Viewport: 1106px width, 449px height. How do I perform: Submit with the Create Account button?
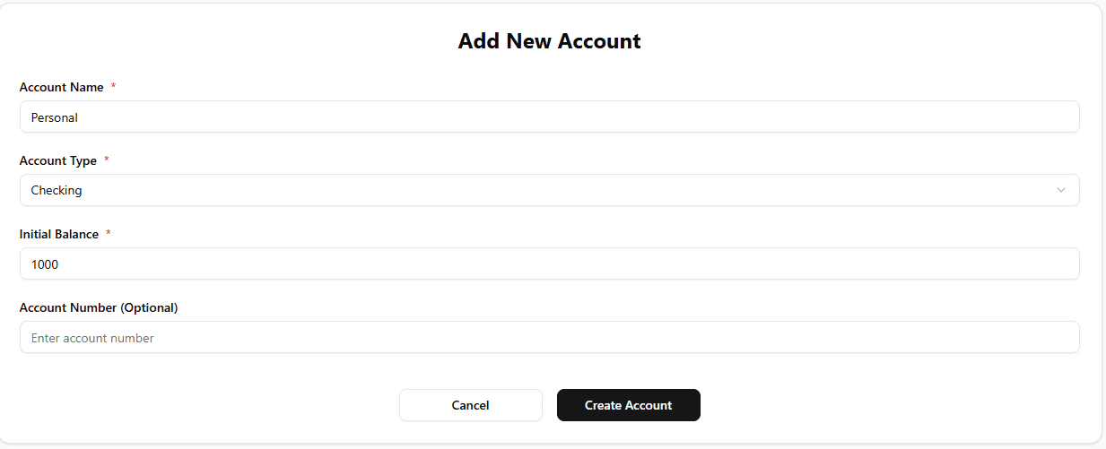point(628,405)
